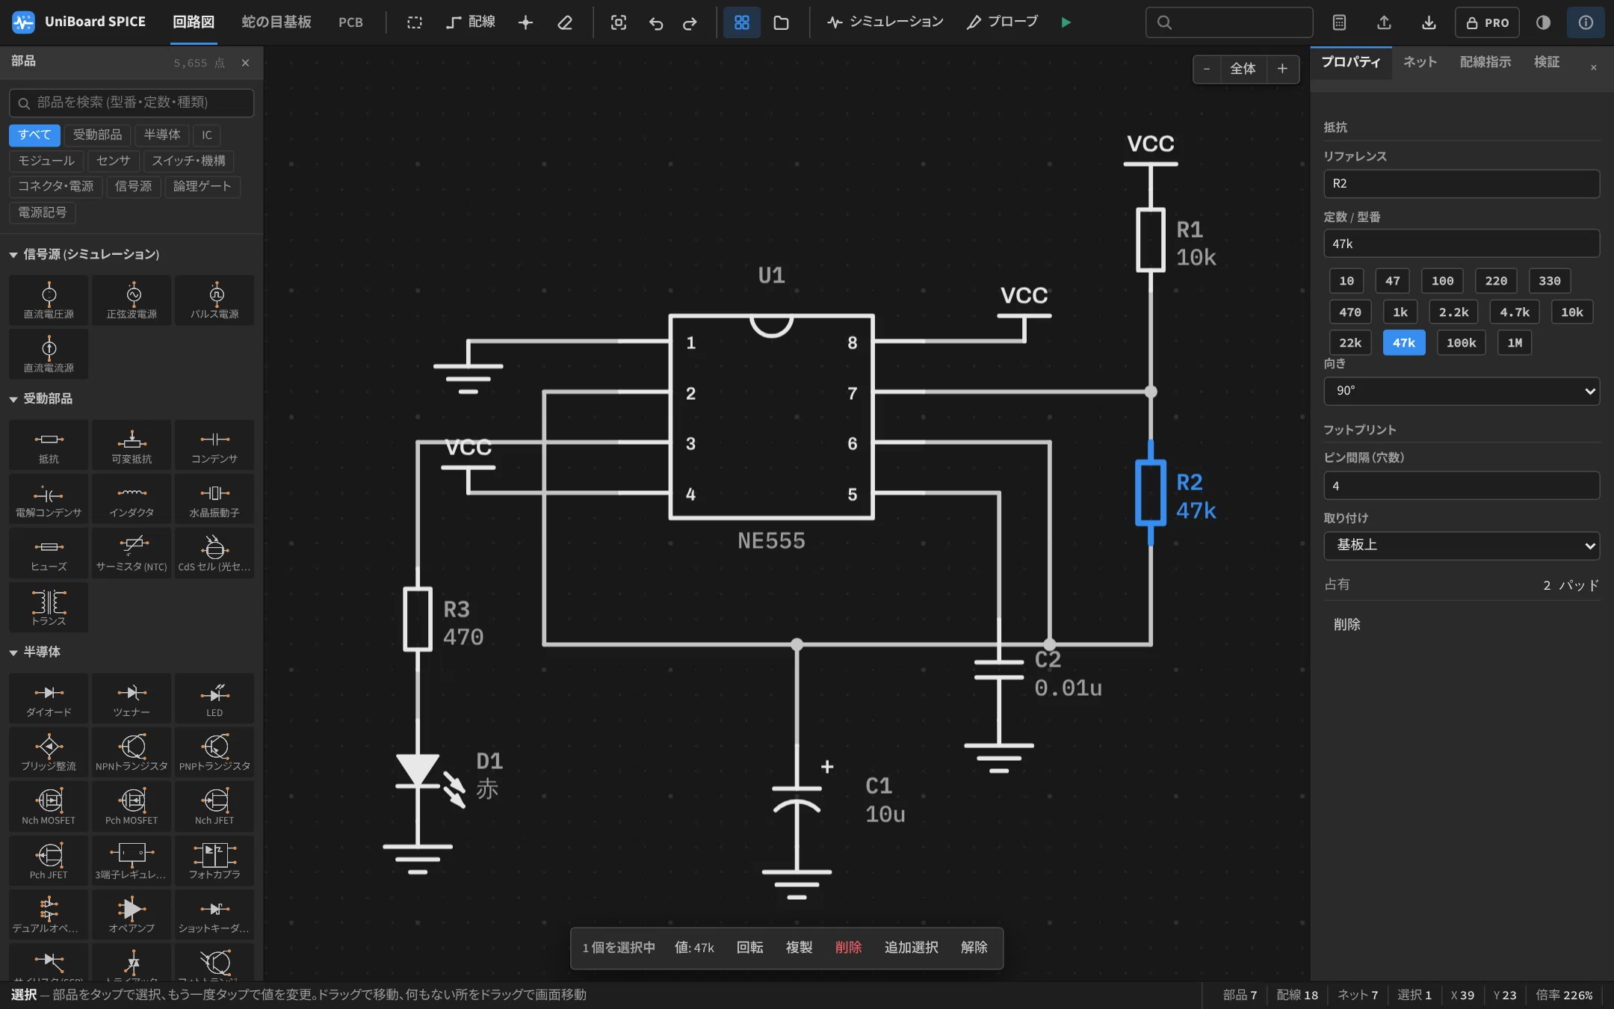Toggle dark/light theme contrast icon
1614x1009 pixels.
pos(1543,22)
